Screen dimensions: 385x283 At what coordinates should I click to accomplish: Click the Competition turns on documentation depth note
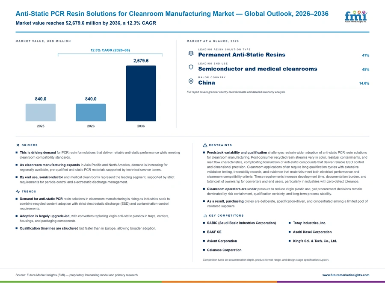click(266, 259)
